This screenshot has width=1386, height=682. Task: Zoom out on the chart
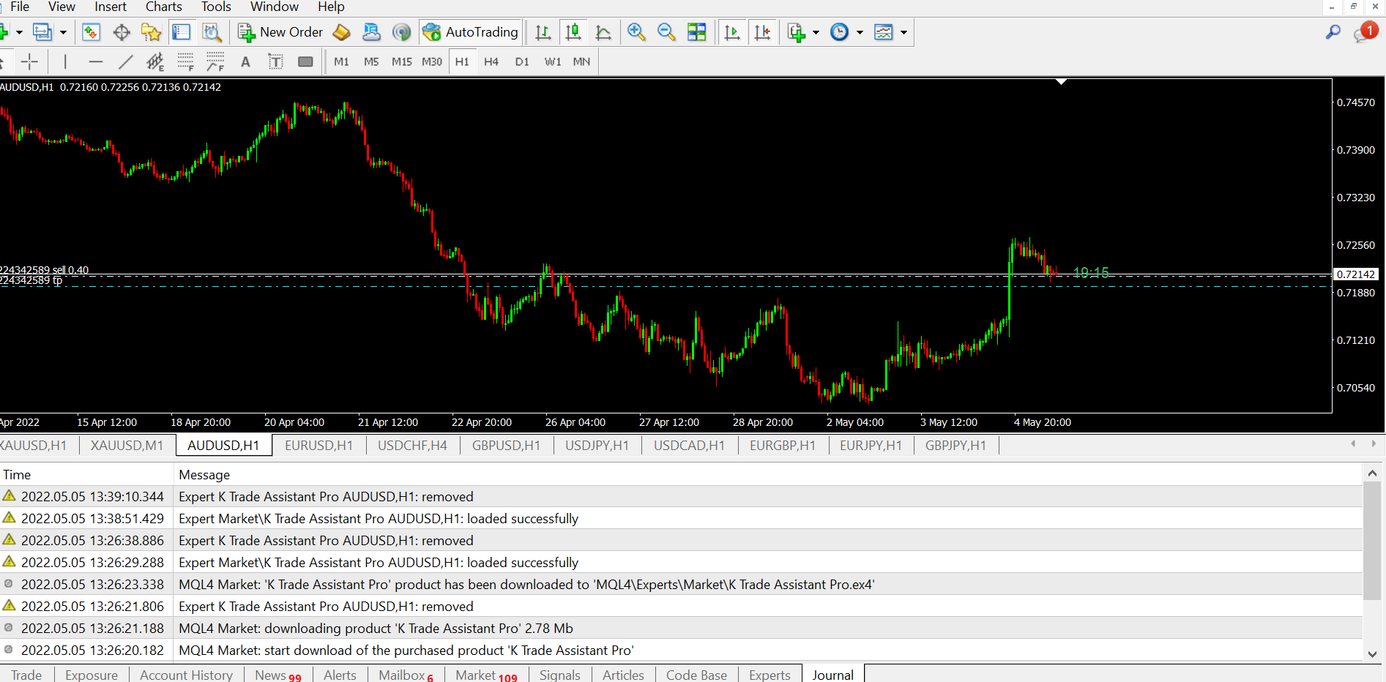666,32
